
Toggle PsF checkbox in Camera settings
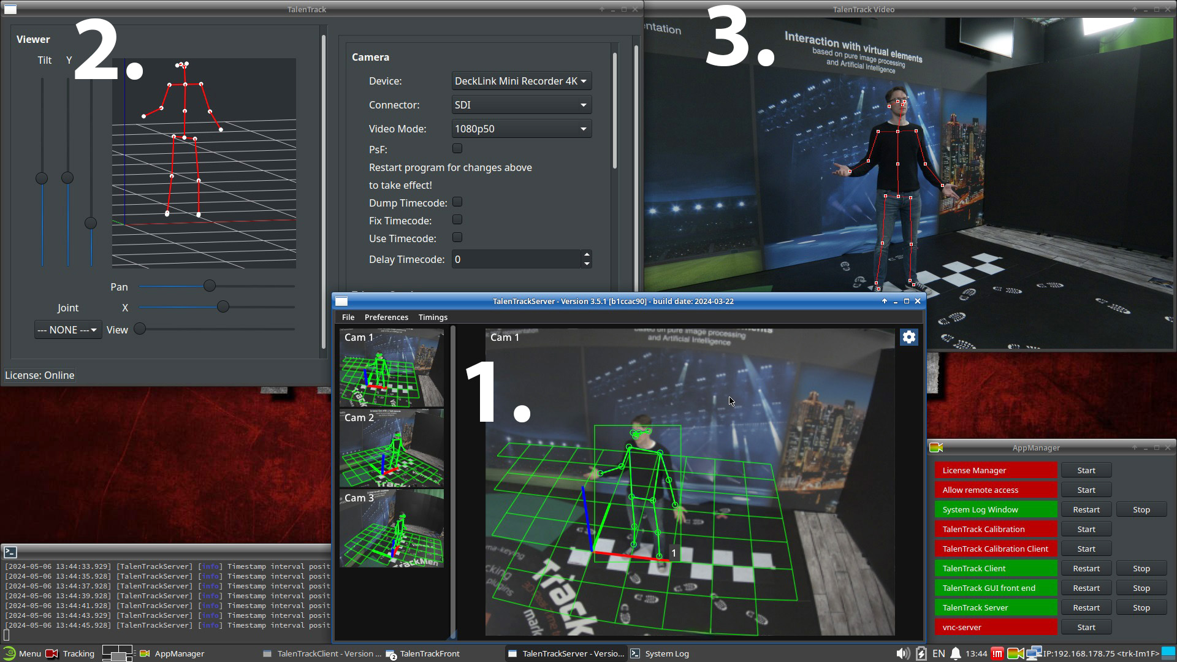[x=457, y=148]
